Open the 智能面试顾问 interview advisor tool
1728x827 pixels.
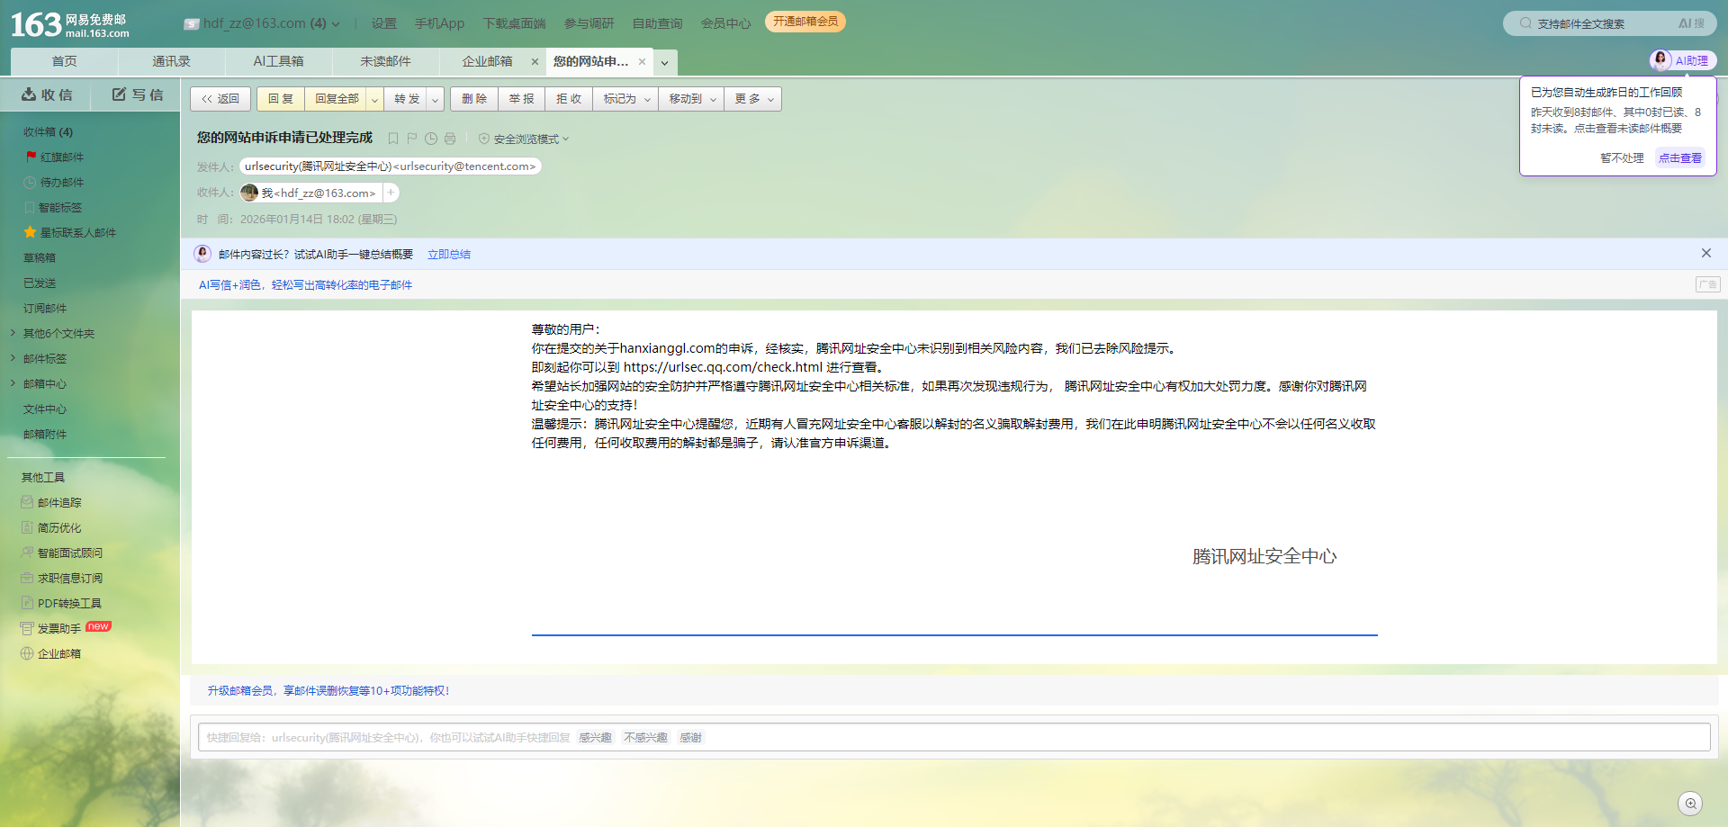pos(69,553)
